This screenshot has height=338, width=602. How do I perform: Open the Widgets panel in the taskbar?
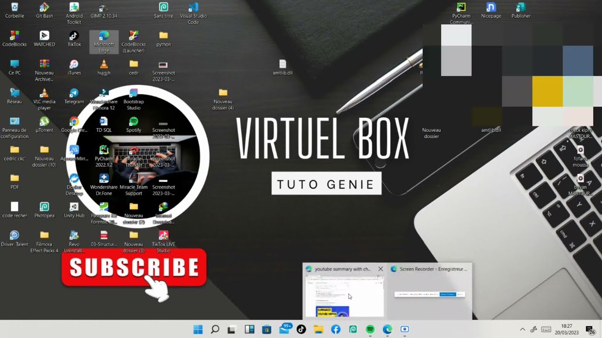pyautogui.click(x=249, y=330)
